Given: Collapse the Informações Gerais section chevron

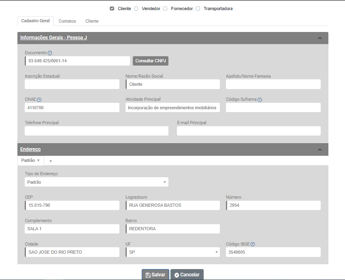Looking at the screenshot, I should pyautogui.click(x=319, y=38).
